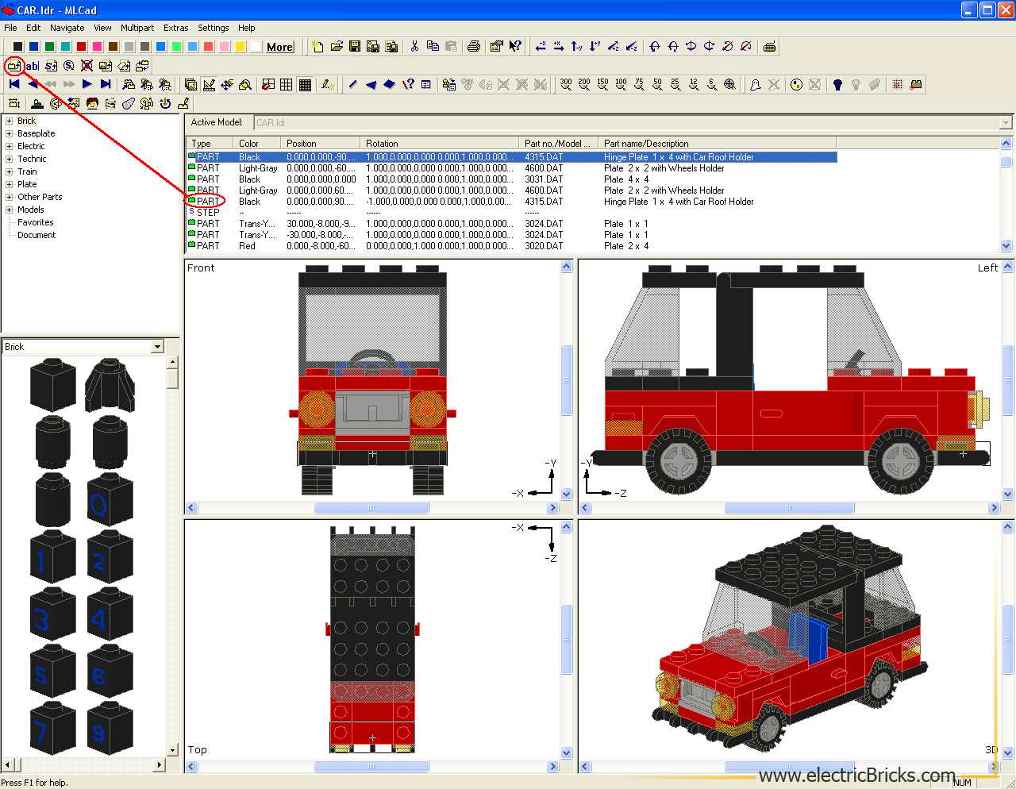Create a new file with the New icon
Screen dimensions: 1016x789
(317, 47)
